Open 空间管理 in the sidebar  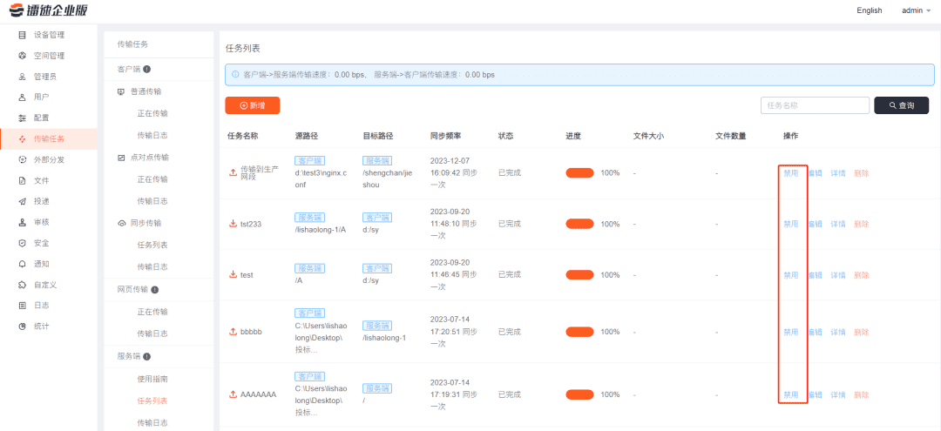pyautogui.click(x=49, y=56)
